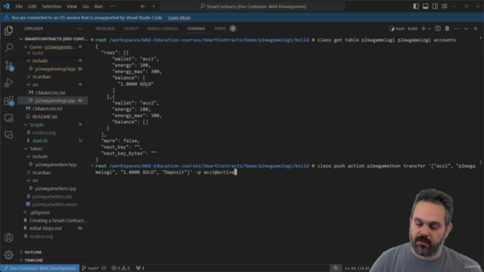484x272 pixels.
Task: Open the Explorer view icon
Action: pyautogui.click(x=8, y=30)
